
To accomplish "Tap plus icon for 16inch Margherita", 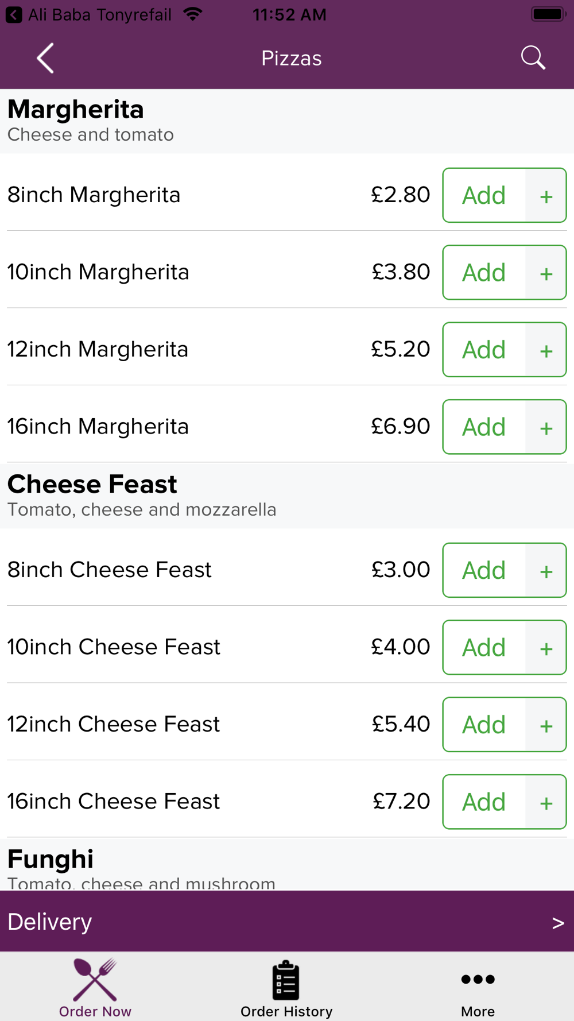I will click(x=546, y=428).
